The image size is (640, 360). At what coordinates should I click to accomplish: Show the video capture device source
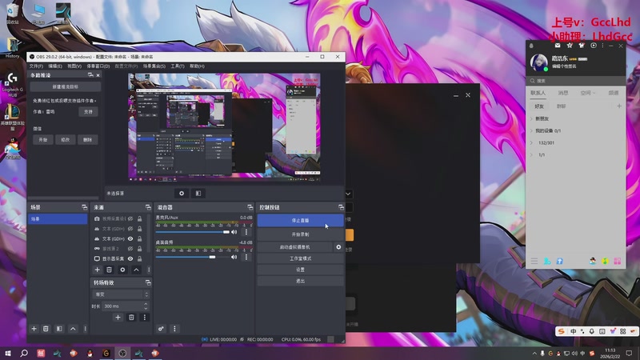pyautogui.click(x=130, y=218)
